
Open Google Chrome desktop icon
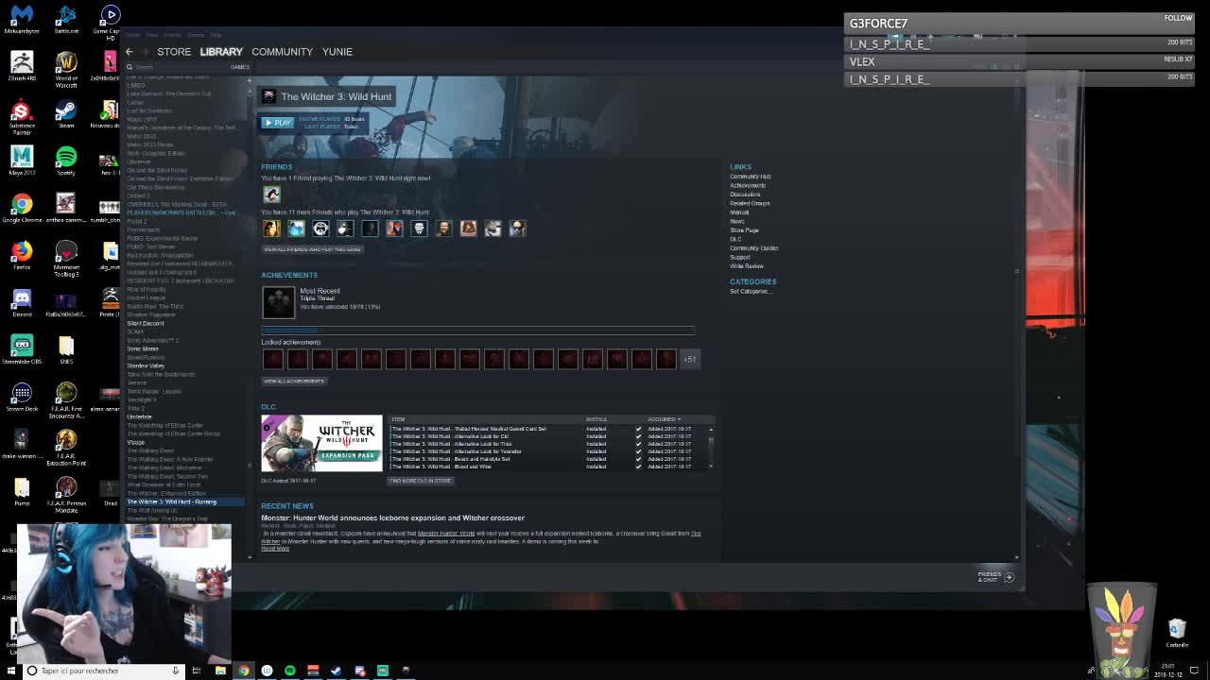pyautogui.click(x=22, y=209)
